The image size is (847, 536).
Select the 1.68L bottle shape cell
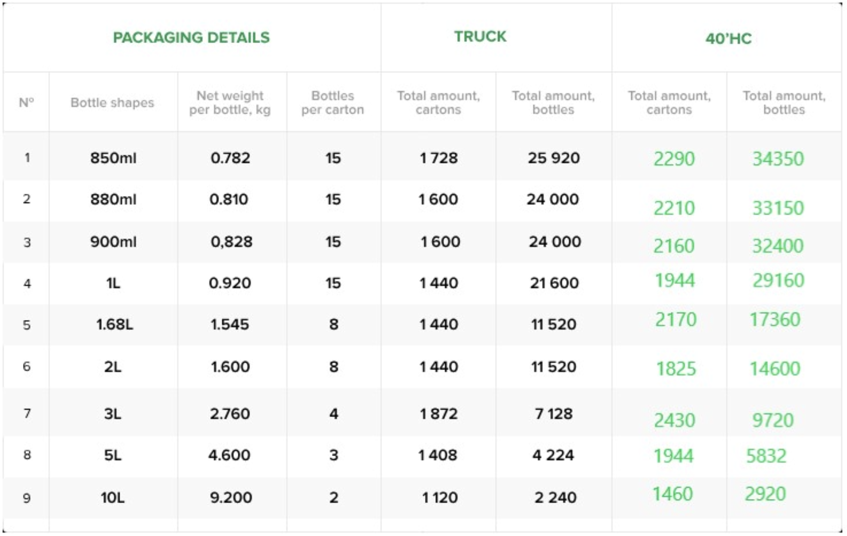[x=115, y=324]
